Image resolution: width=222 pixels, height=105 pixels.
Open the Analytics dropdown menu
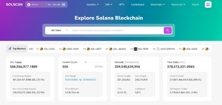(92, 4)
